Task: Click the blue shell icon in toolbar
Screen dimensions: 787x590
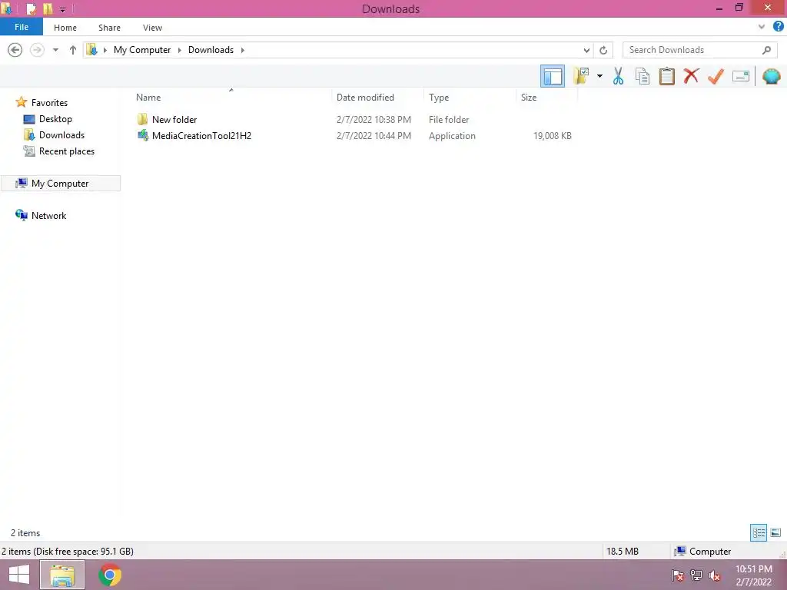Action: [771, 76]
